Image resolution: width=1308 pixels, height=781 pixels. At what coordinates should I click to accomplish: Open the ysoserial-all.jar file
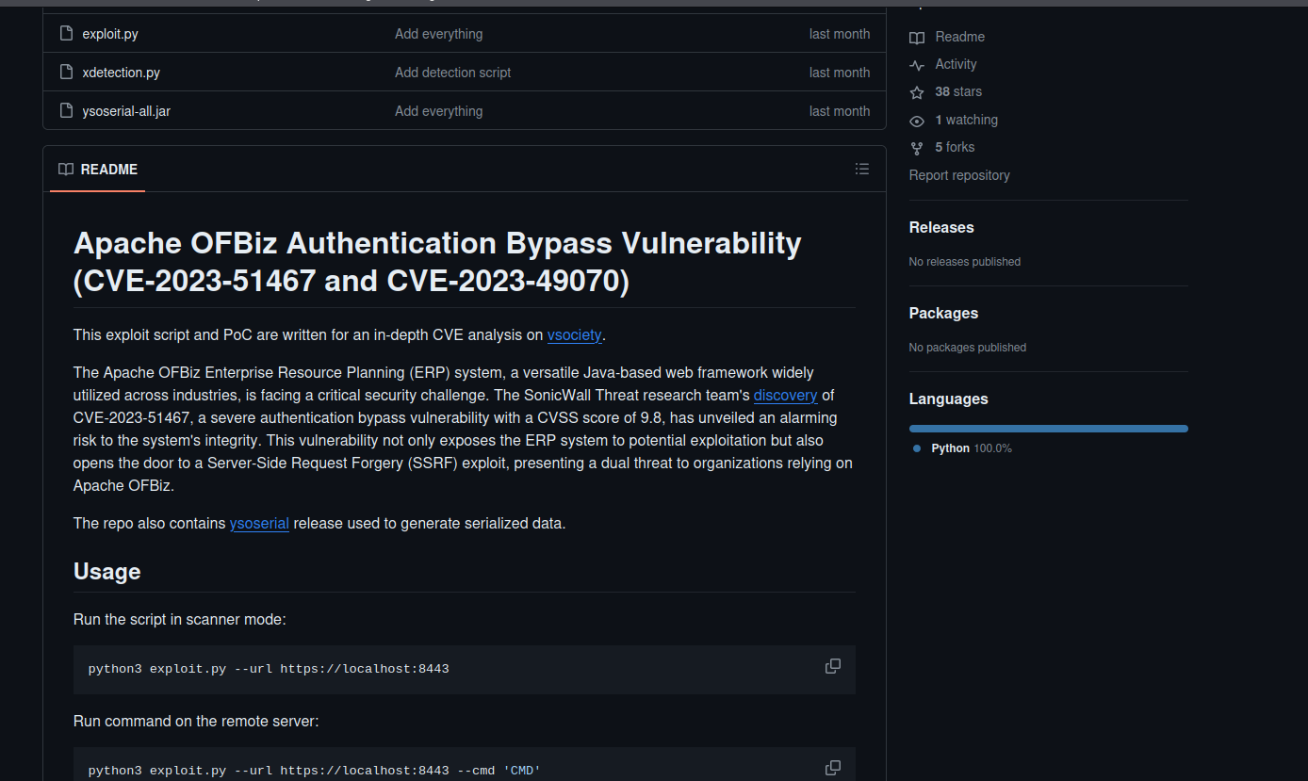pyautogui.click(x=126, y=111)
